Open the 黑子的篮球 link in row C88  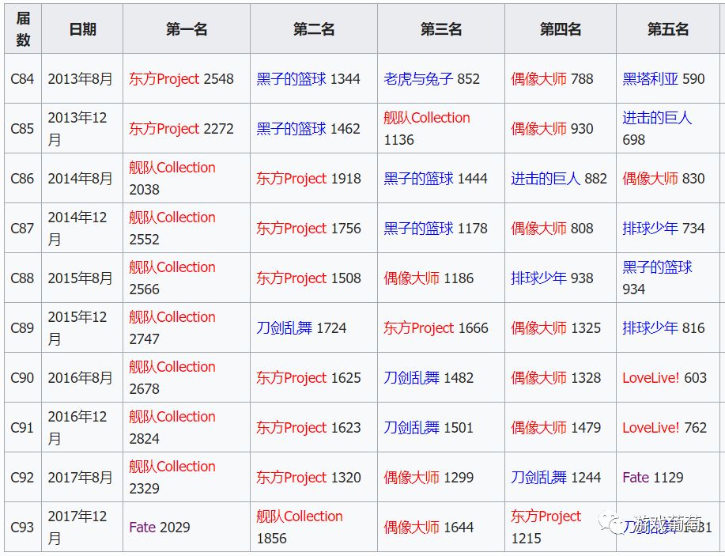(x=657, y=267)
